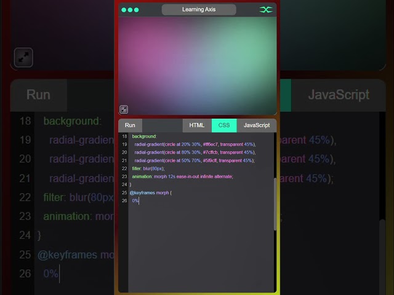
Task: Click '@keyframes morph {' on line 25
Action: (151, 192)
